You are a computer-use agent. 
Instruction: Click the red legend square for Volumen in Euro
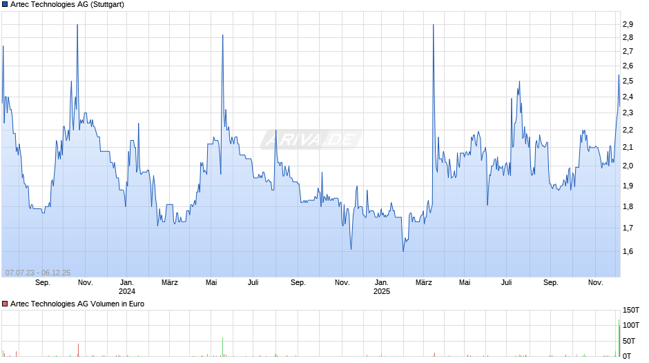tap(5, 304)
